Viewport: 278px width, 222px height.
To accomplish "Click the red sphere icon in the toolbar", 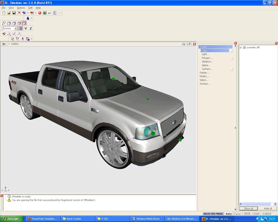I will click(x=40, y=13).
